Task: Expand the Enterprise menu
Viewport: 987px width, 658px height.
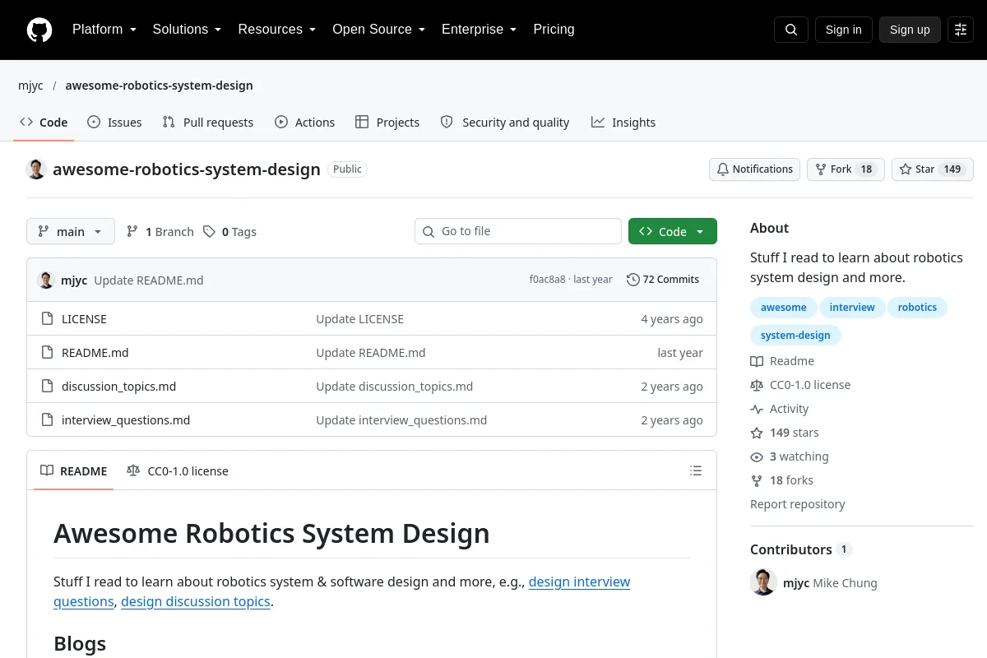Action: [x=480, y=30]
